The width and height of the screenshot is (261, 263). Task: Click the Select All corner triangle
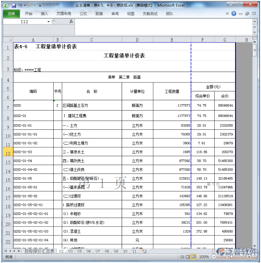pyautogui.click(x=8, y=40)
